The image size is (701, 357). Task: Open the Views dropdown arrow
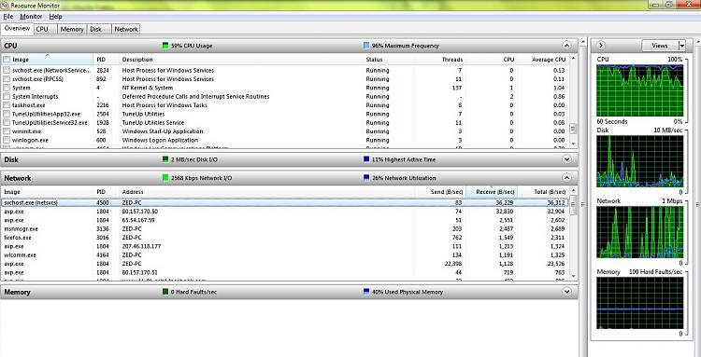click(681, 46)
